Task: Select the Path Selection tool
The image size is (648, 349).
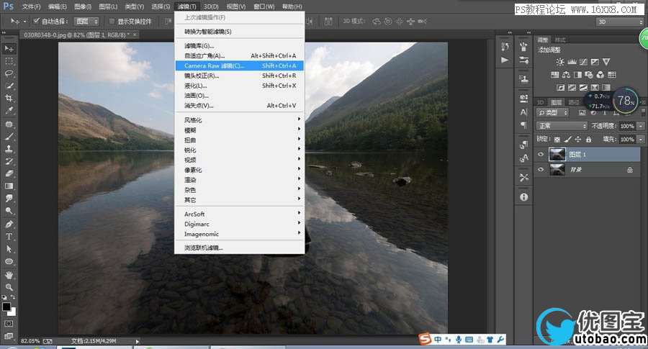Action: tap(9, 249)
